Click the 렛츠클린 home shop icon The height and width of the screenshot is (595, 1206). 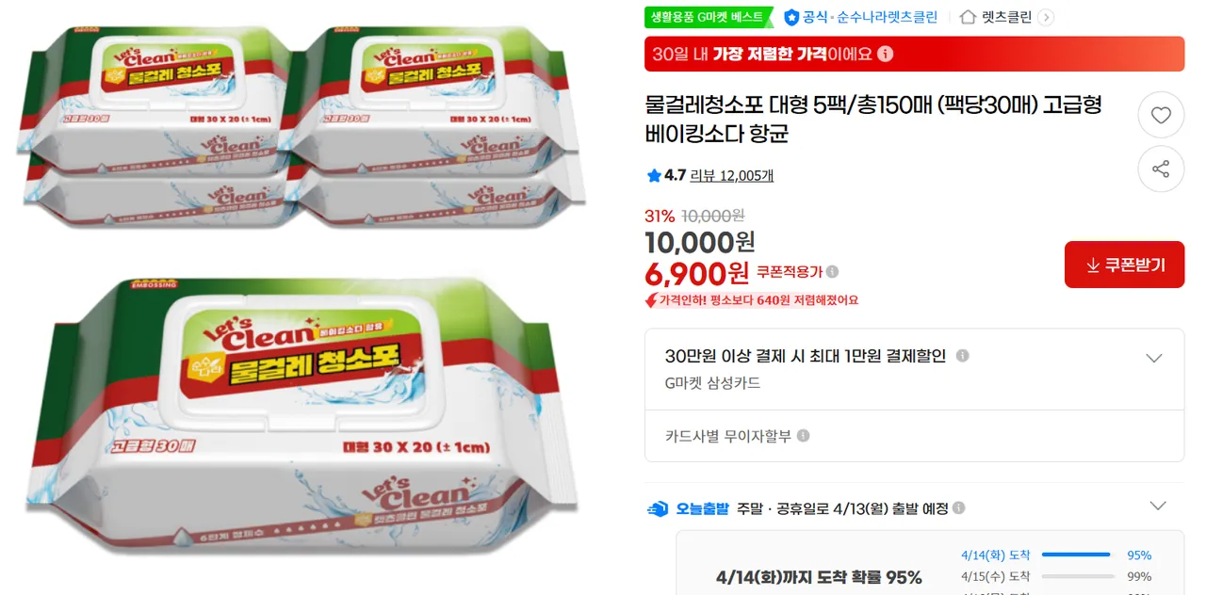968,17
